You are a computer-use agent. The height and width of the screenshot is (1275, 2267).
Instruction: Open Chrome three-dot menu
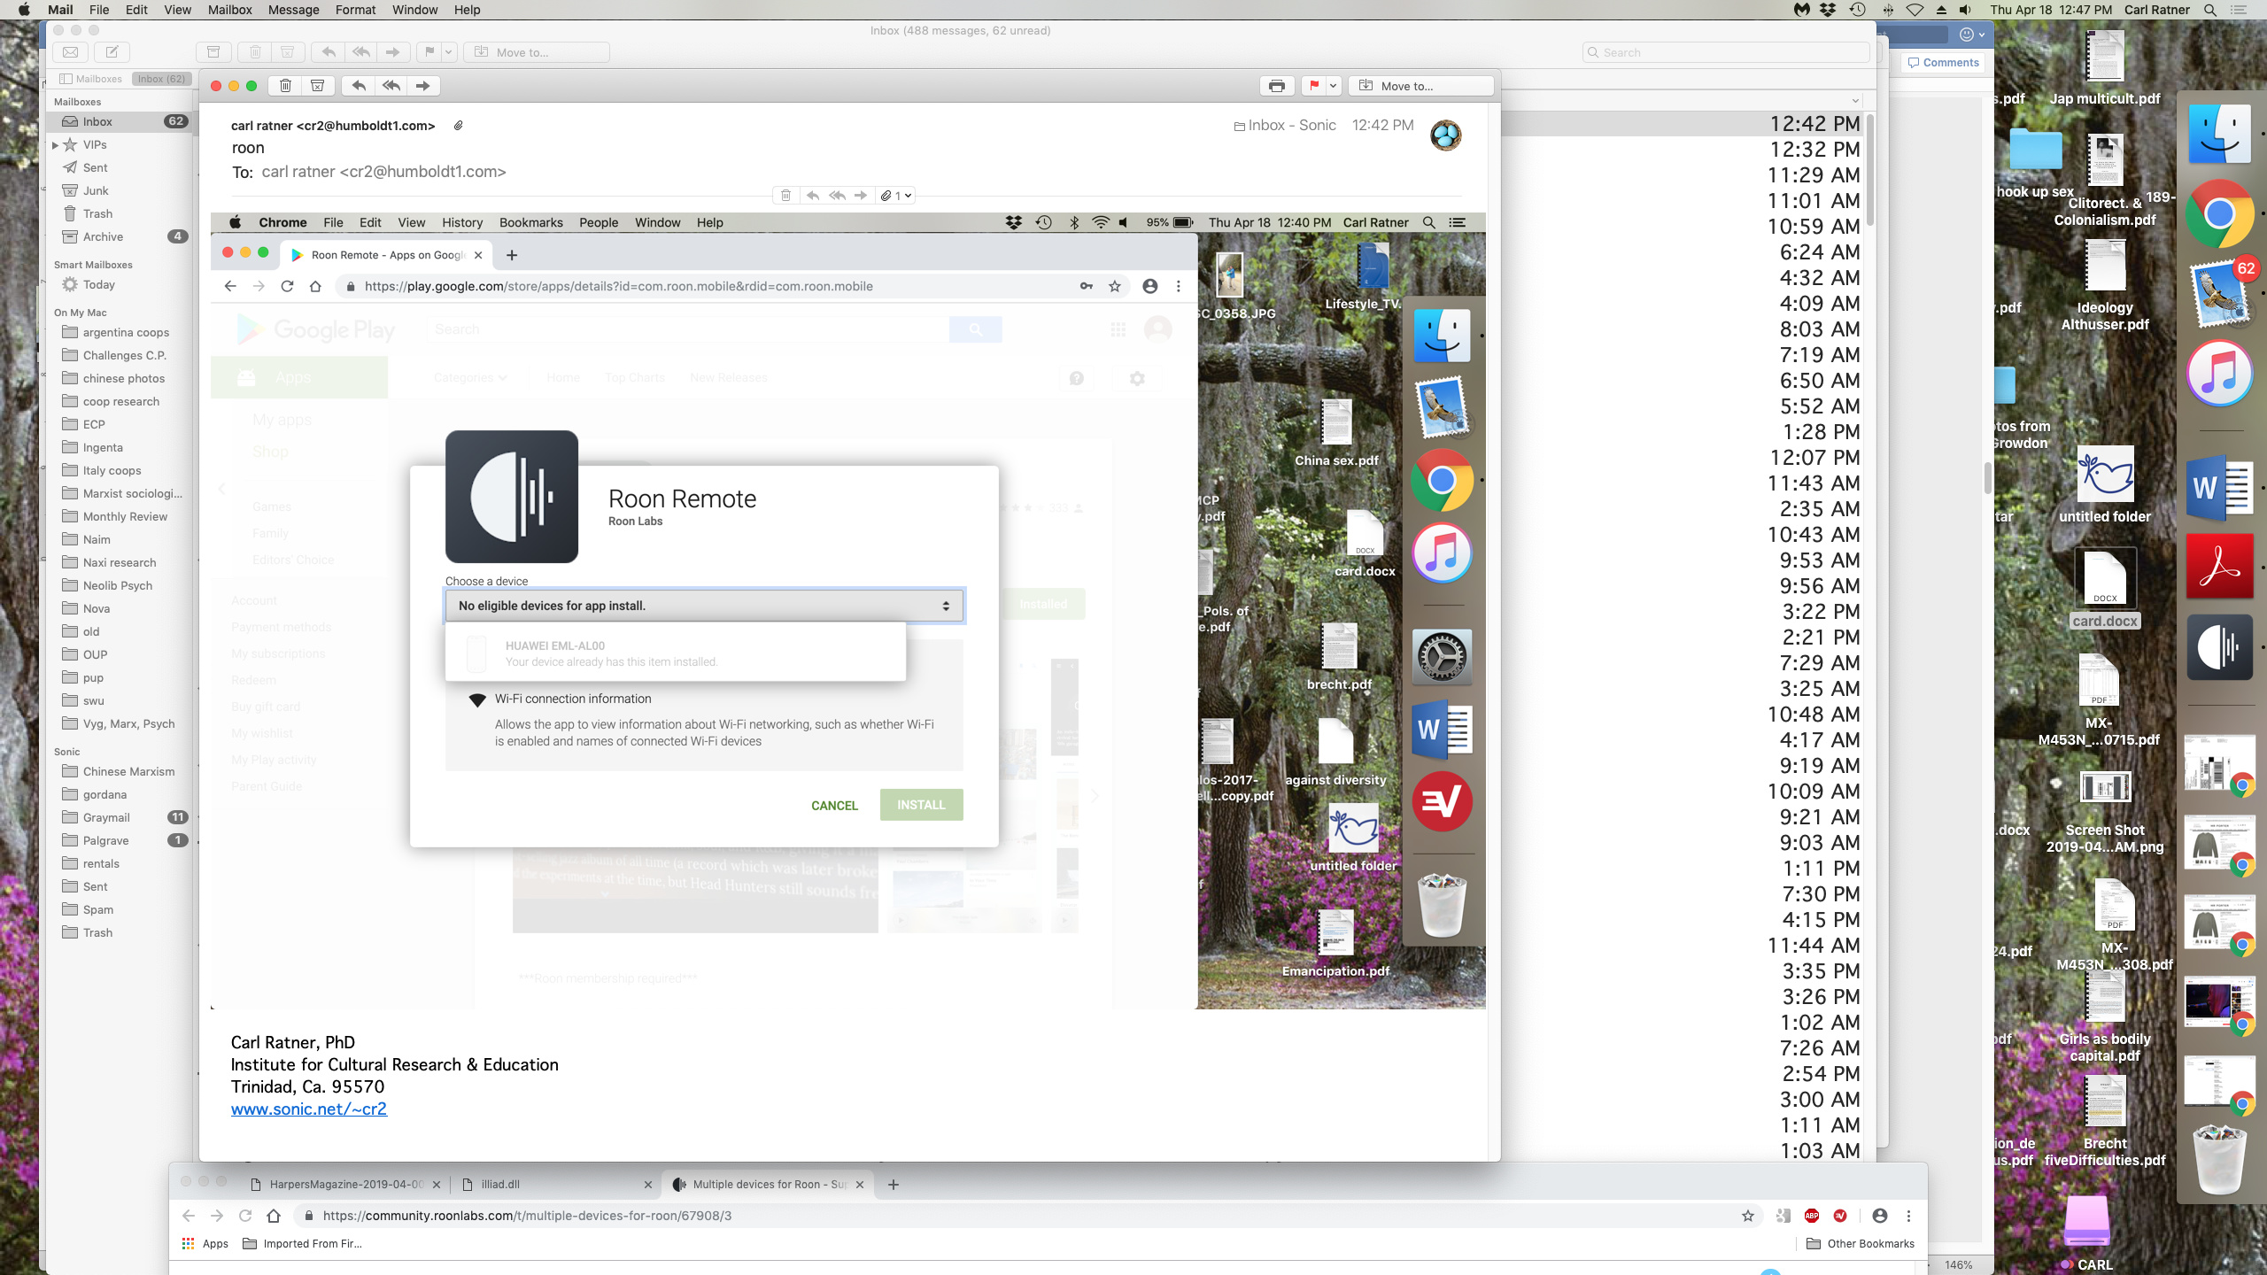pyautogui.click(x=1908, y=1216)
